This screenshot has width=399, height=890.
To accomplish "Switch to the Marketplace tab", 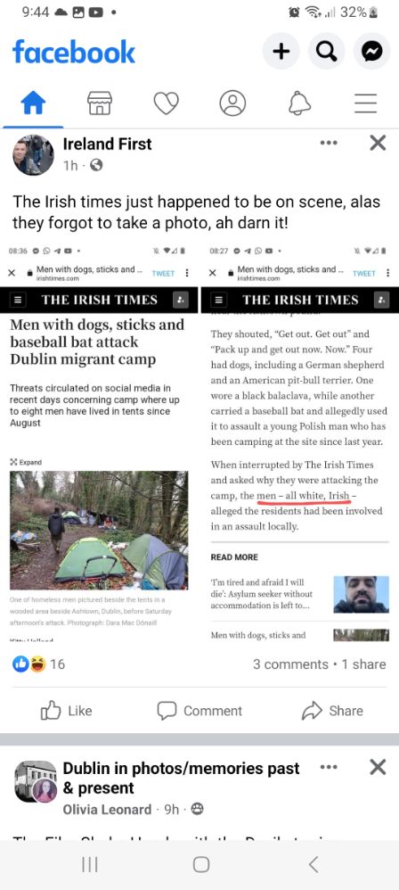I will click(x=99, y=103).
